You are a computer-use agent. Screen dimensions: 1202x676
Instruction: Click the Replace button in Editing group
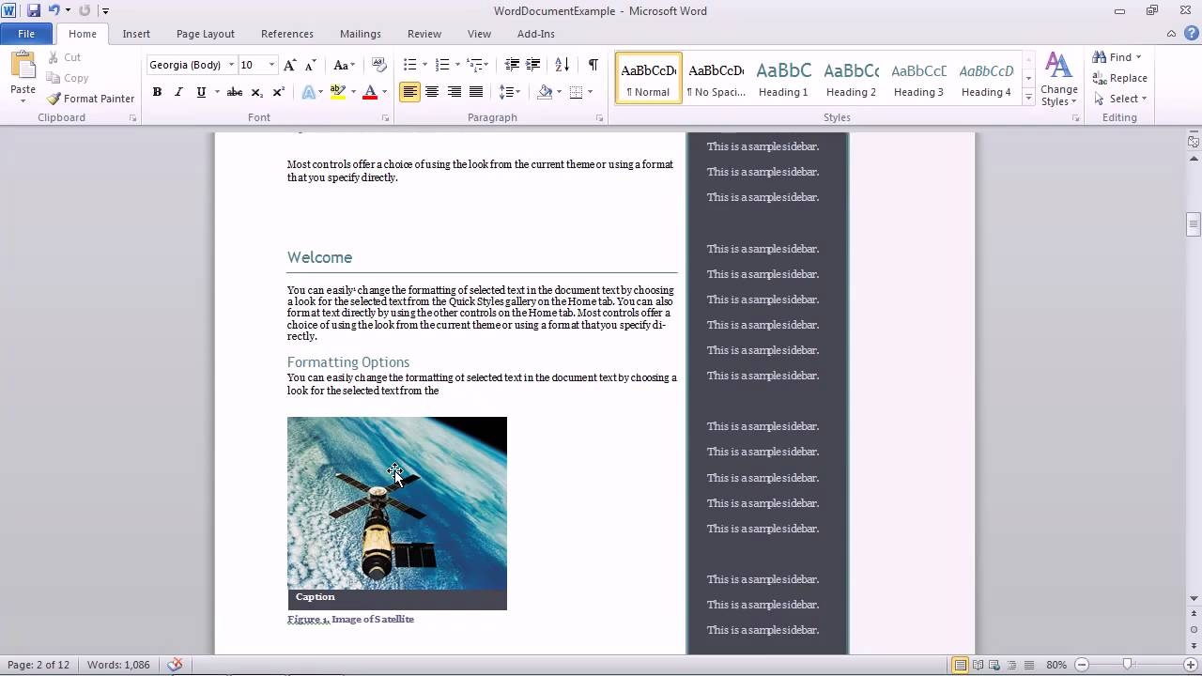click(x=1119, y=78)
